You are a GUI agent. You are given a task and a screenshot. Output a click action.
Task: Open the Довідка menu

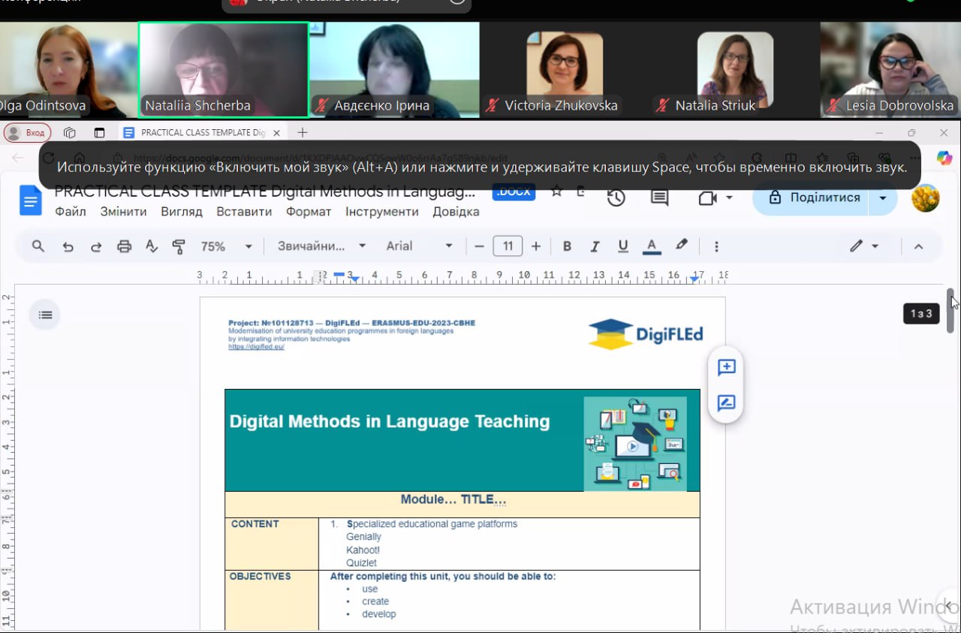[456, 212]
